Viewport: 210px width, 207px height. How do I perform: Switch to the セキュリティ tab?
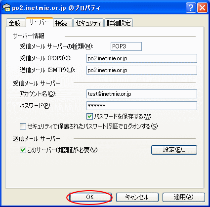coord(88,23)
